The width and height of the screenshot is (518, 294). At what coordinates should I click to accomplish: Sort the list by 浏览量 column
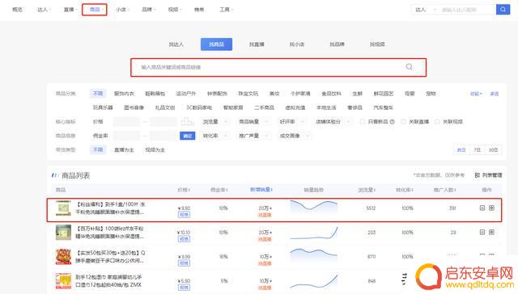click(x=367, y=190)
